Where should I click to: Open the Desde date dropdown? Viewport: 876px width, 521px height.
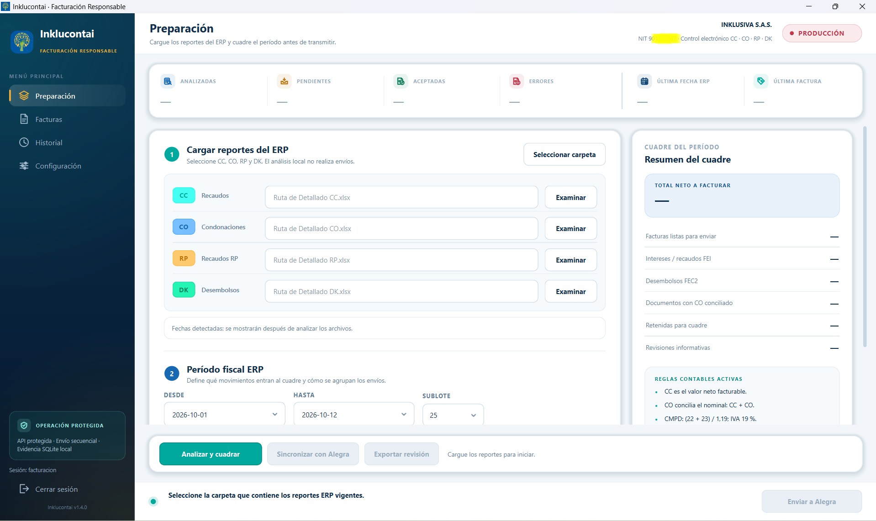point(224,415)
